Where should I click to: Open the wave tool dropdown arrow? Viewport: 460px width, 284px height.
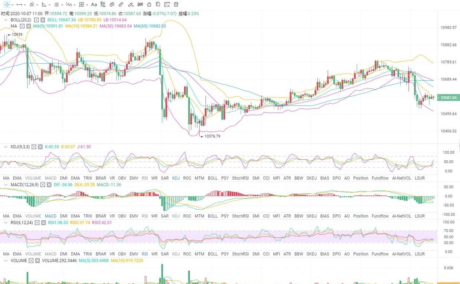[x=74, y=5]
